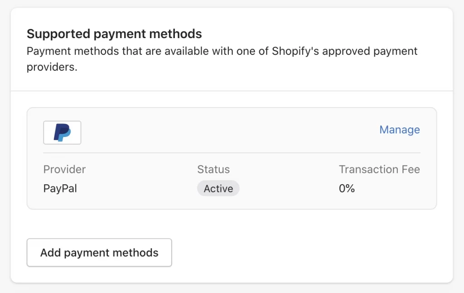The image size is (464, 293).
Task: Click the word approved in the description
Action: 346,51
